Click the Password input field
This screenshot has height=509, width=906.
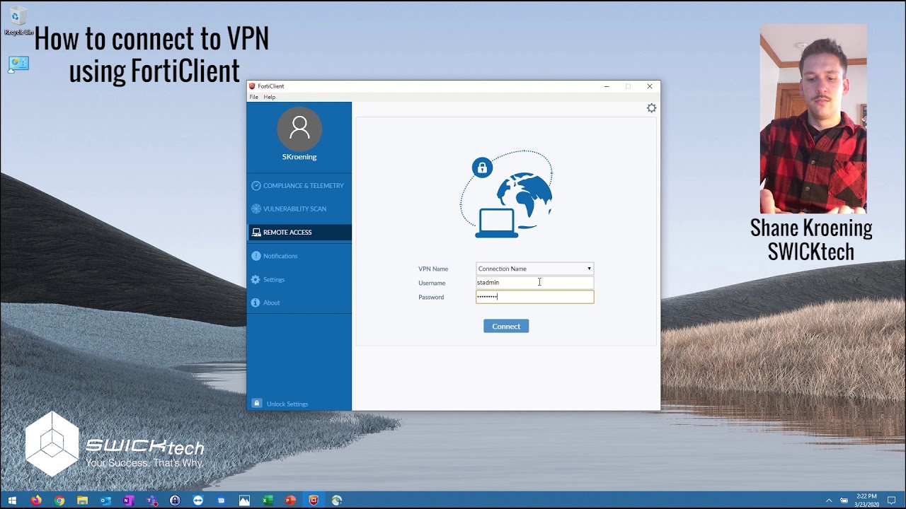534,297
